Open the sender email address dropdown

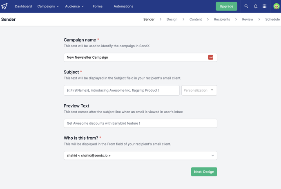click(140, 155)
